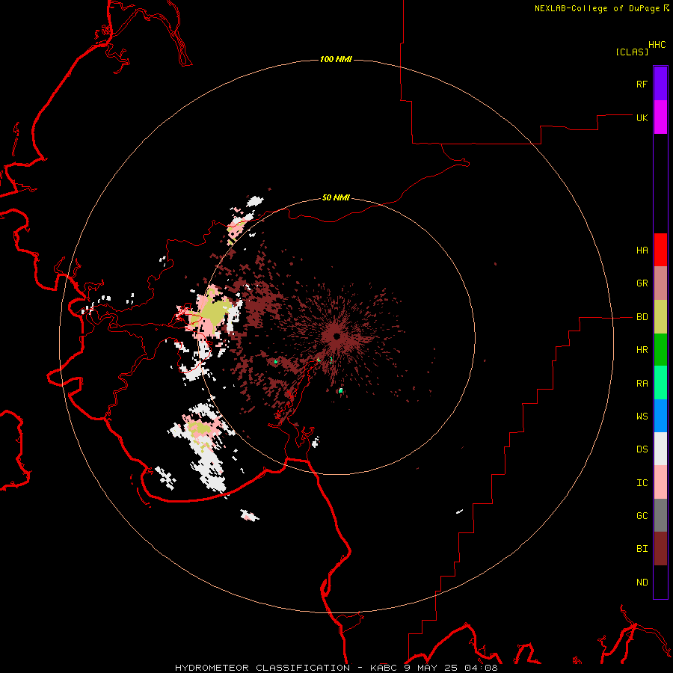The image size is (673, 673).
Task: Click the radar site center dot
Action: [x=336, y=336]
